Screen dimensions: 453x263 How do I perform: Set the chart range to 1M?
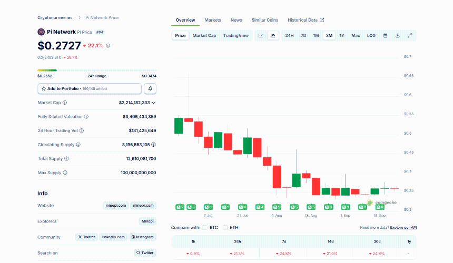pyautogui.click(x=316, y=35)
